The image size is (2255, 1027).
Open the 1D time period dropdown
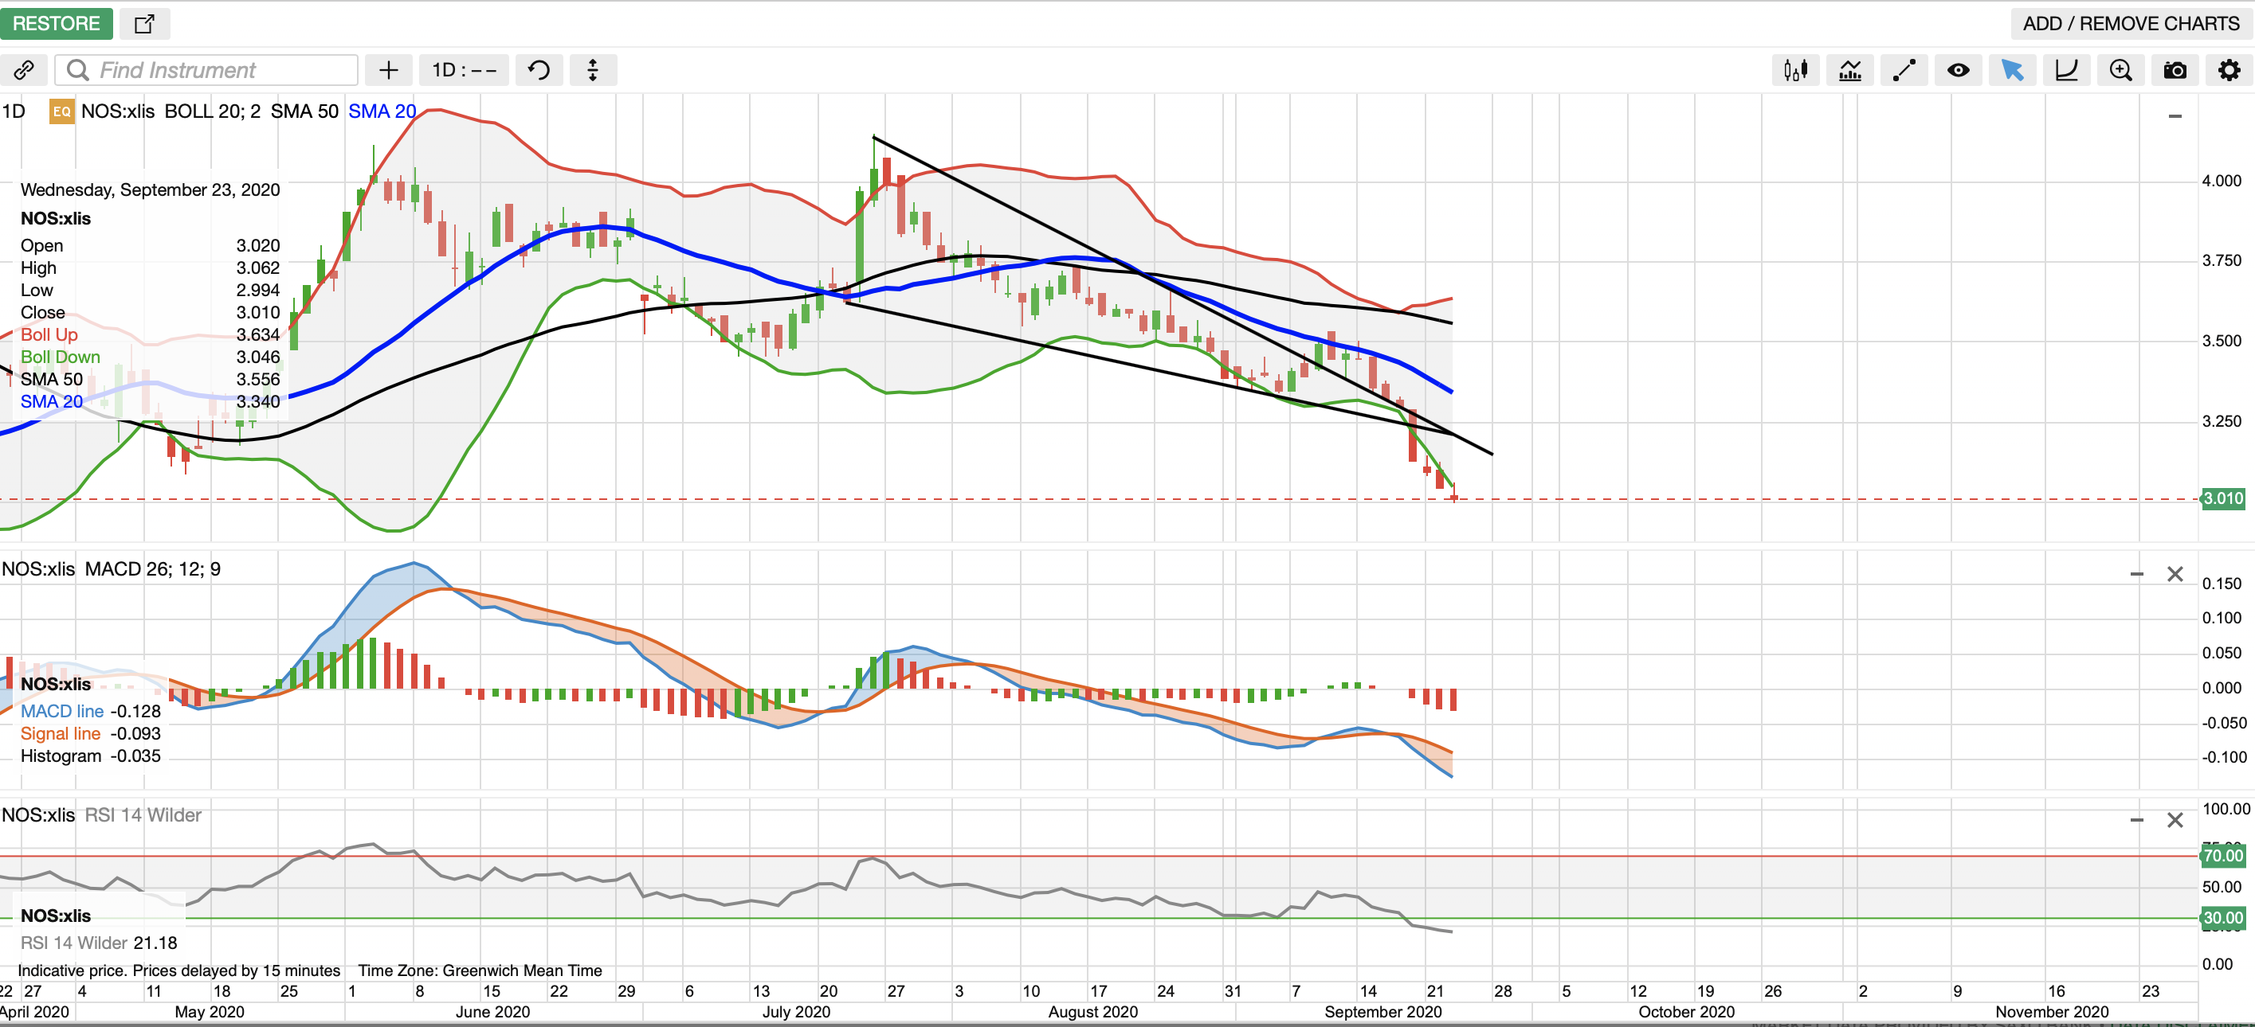point(464,70)
